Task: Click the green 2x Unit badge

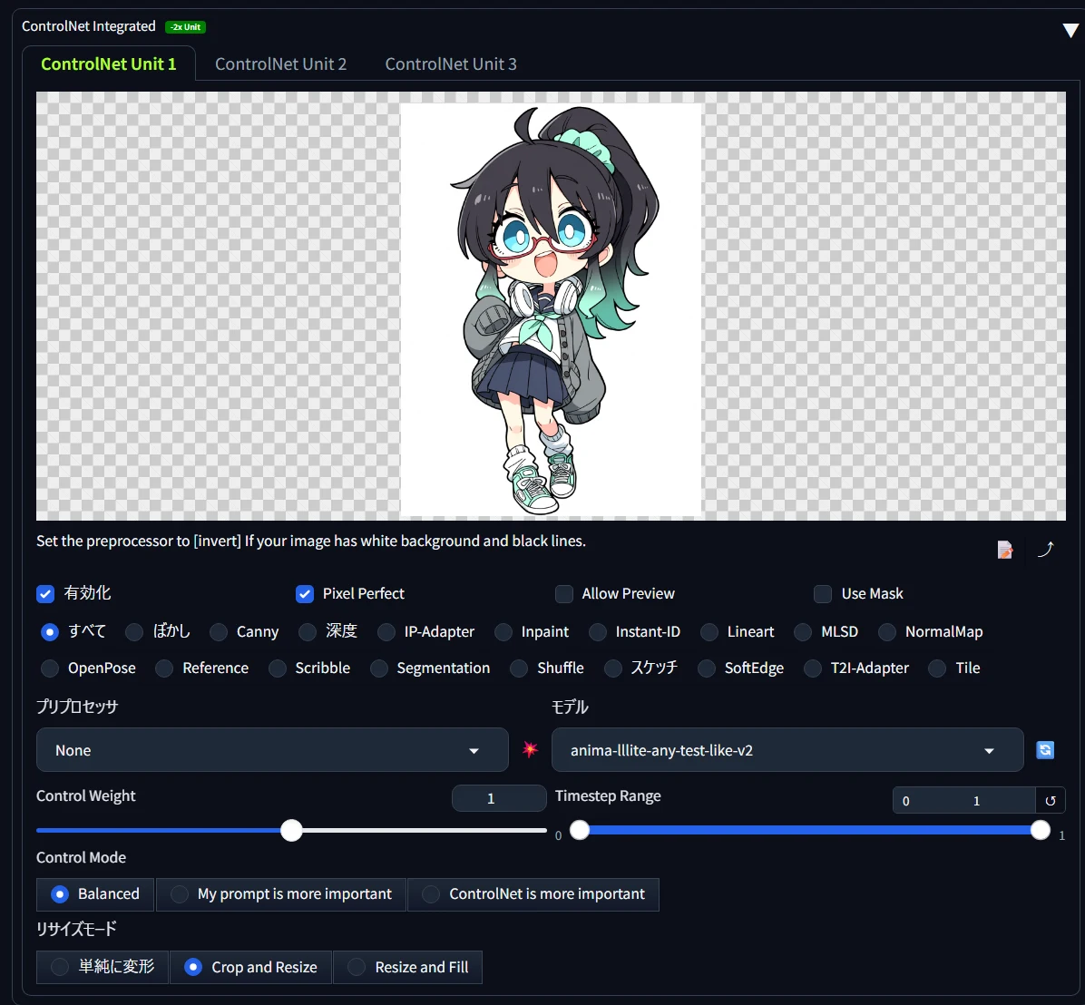Action: pyautogui.click(x=185, y=27)
